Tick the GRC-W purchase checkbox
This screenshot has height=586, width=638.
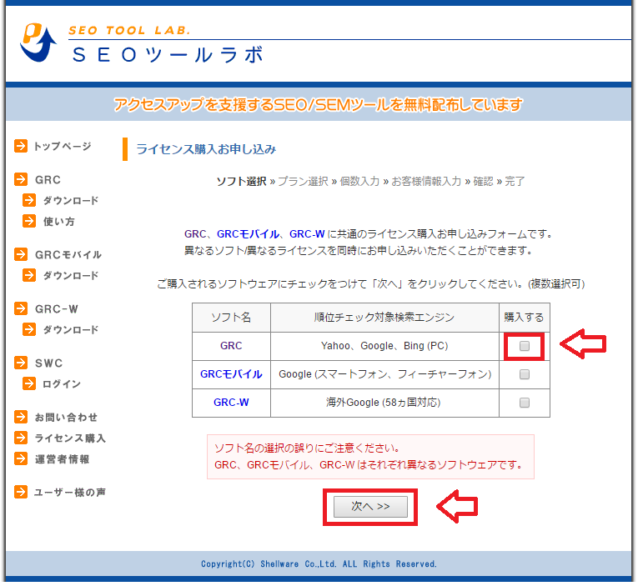click(525, 403)
